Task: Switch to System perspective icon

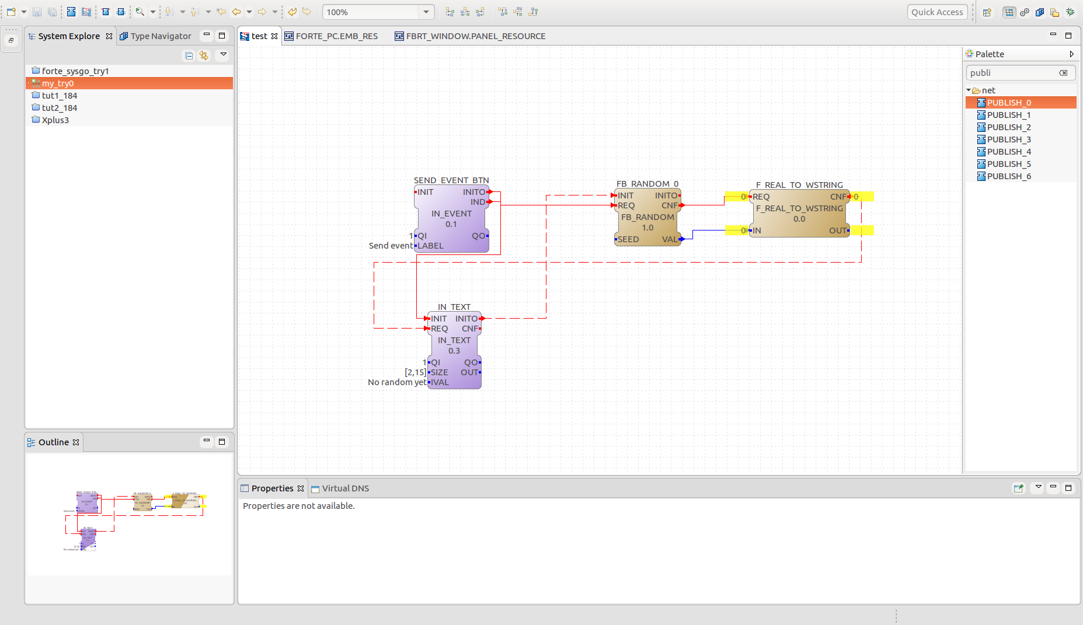Action: [1009, 12]
